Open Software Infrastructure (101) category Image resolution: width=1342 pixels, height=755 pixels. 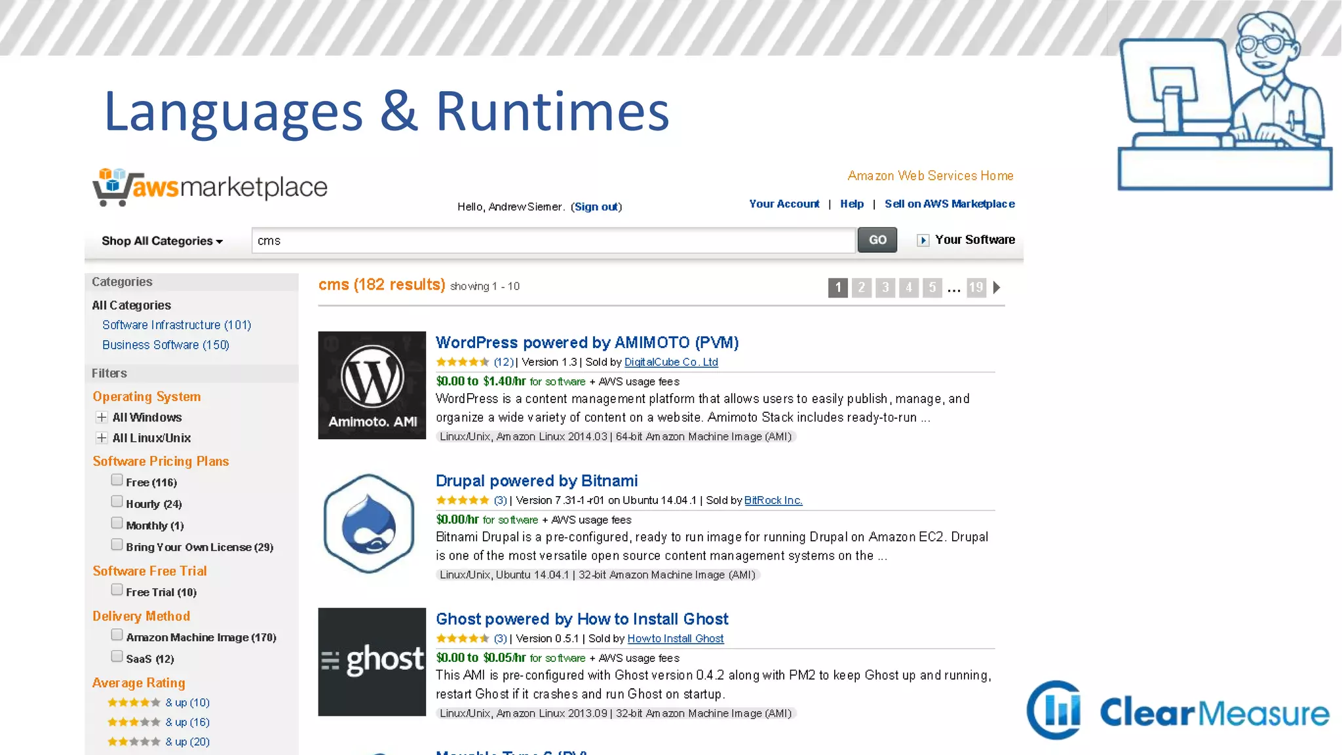[x=177, y=325]
